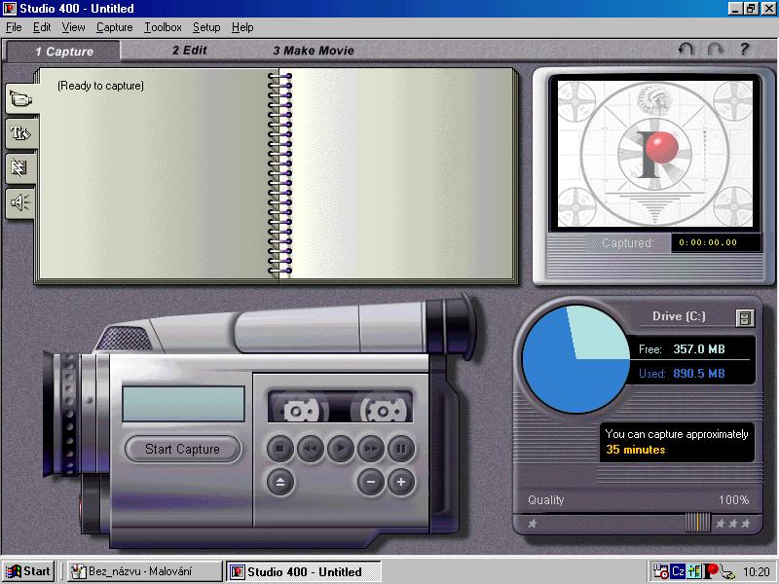Click the plus button on the camcorder
This screenshot has width=779, height=584.
pos(401,482)
